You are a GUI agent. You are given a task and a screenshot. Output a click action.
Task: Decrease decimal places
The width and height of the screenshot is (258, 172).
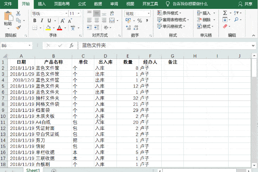click(136, 27)
